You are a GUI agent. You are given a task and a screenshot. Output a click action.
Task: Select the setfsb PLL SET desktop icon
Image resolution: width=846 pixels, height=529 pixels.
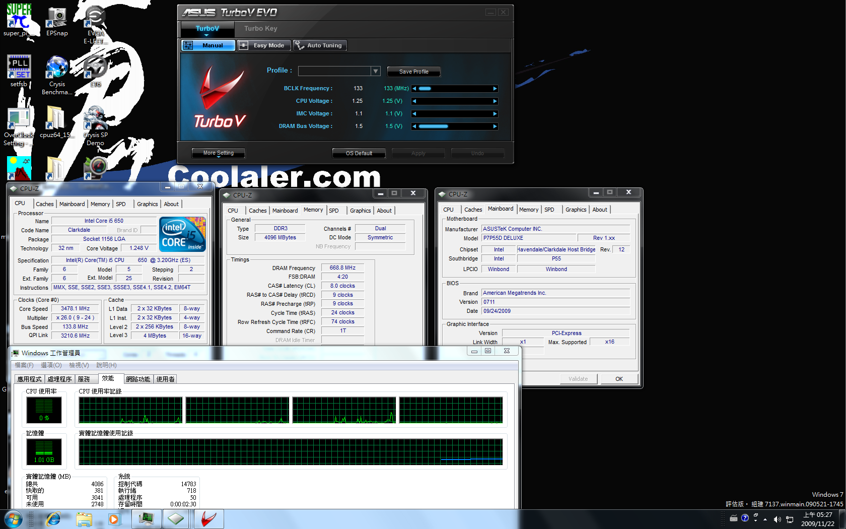point(19,71)
